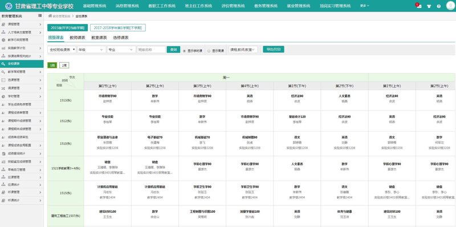This screenshot has width=456, height=227.
Task: Click the shirt-shaped theme icon in the header
Action: [x=429, y=6]
